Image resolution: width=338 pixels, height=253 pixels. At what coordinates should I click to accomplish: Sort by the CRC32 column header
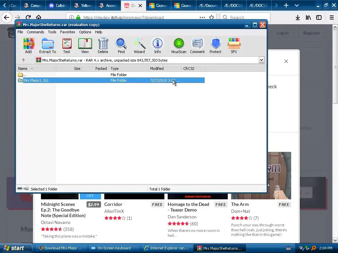(193, 69)
